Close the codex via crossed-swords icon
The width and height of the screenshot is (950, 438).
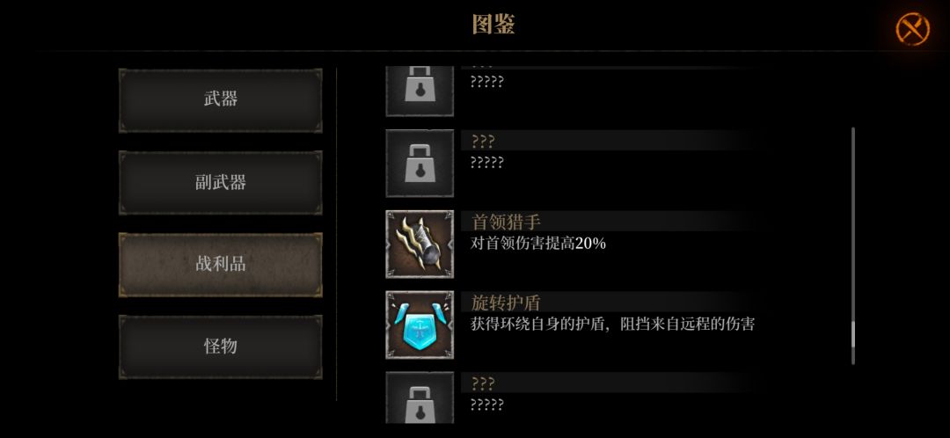(x=912, y=29)
